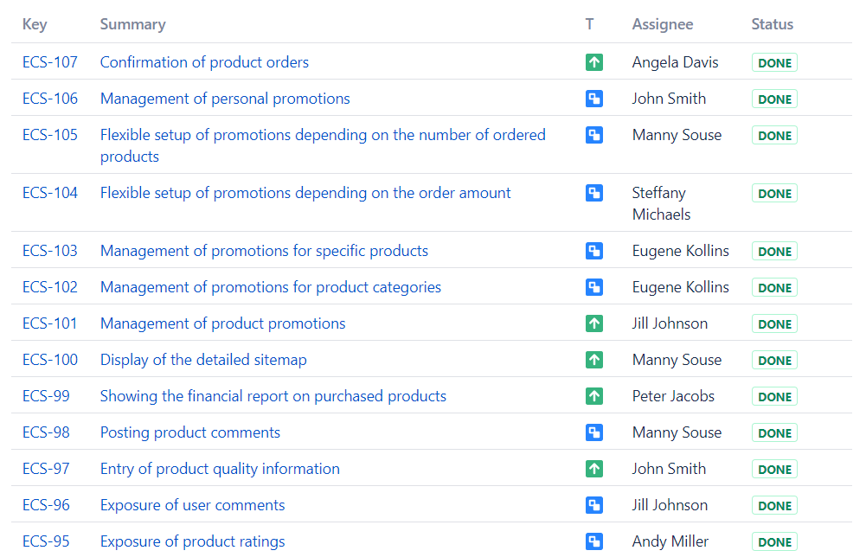Image resolution: width=866 pixels, height=557 pixels.
Task: Open 'Confirmation of product orders' summary link
Action: click(204, 62)
